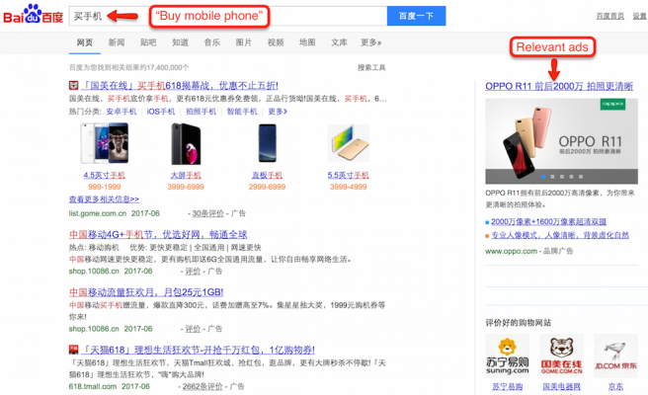Select the first OPPO banner carousel dot

543,177
